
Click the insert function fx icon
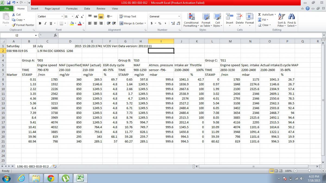55,35
